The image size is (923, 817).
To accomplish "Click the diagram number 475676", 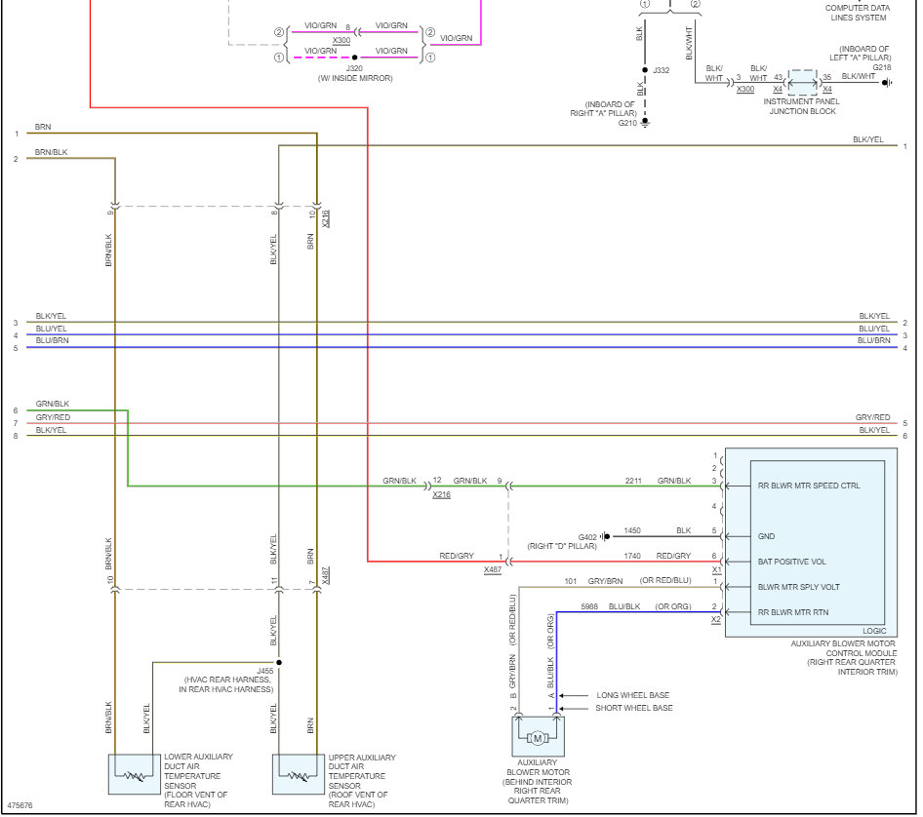I will click(x=20, y=805).
